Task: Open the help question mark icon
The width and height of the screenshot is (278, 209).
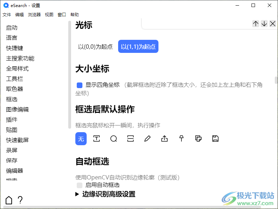Action: 20,200
